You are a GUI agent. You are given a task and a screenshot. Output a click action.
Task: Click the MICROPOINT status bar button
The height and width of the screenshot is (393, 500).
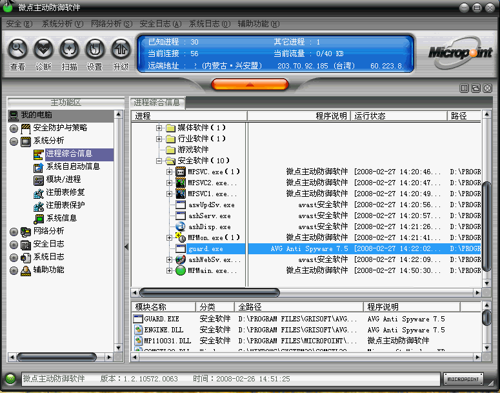pyautogui.click(x=463, y=379)
